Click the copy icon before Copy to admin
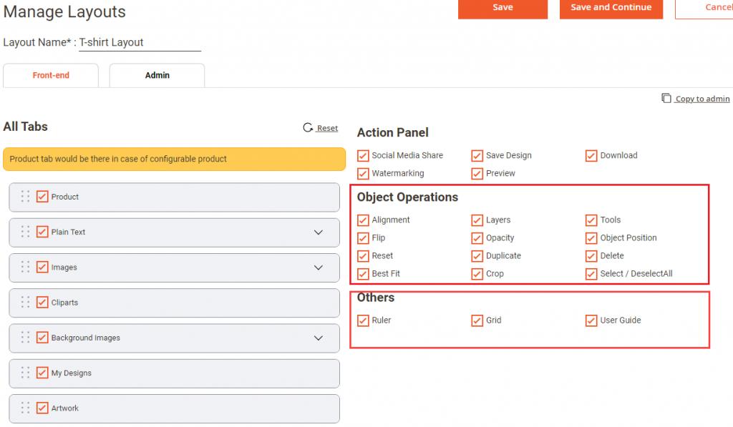 click(x=665, y=98)
